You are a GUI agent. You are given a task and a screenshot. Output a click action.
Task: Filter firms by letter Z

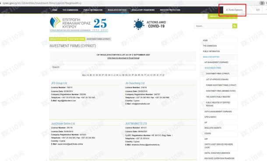pos(163,75)
